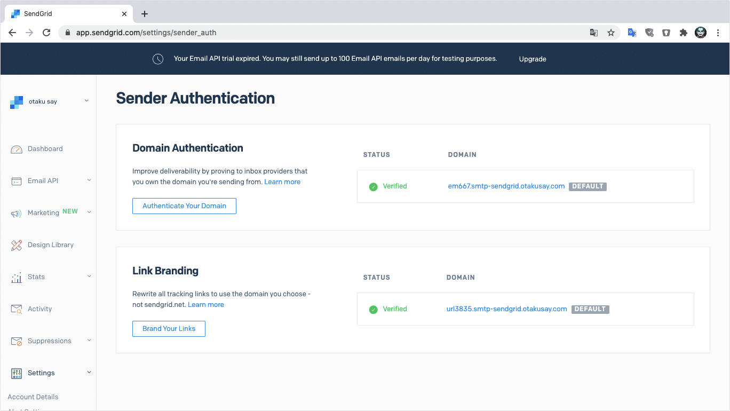The width and height of the screenshot is (730, 411).
Task: Click the Marketing NEW label
Action: point(70,212)
